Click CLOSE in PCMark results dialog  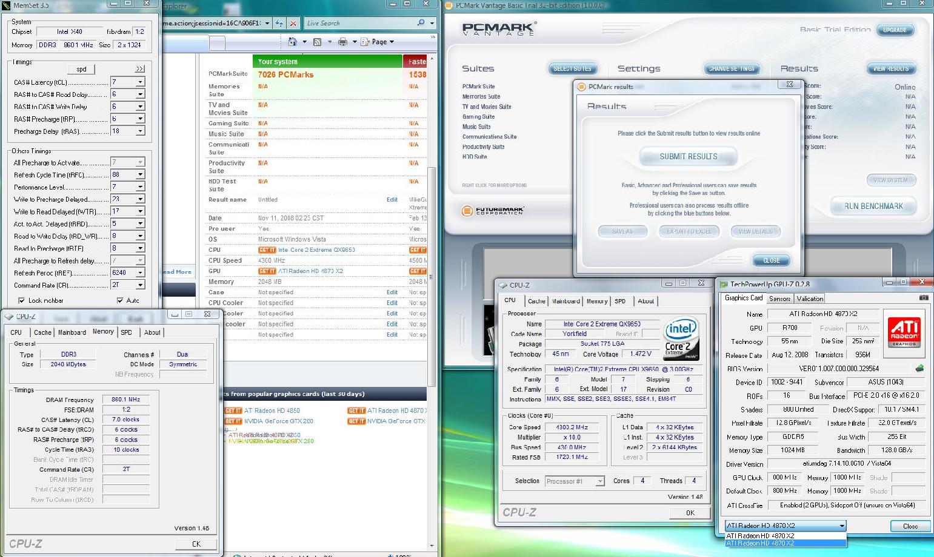[x=772, y=260]
